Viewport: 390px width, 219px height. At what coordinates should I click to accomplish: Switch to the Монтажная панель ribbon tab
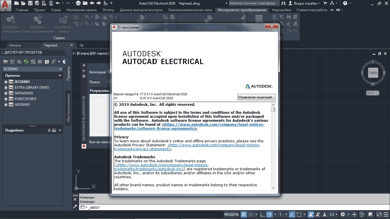82,10
